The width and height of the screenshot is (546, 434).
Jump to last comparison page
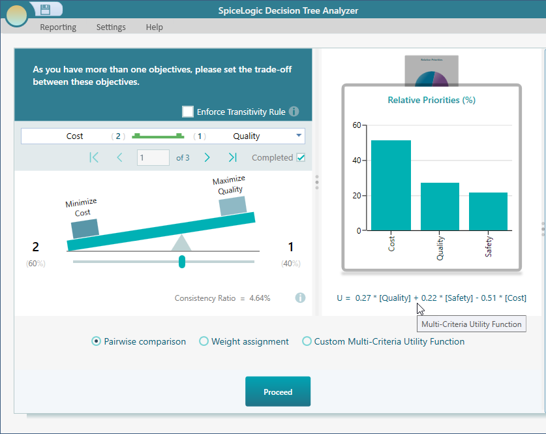pos(232,157)
